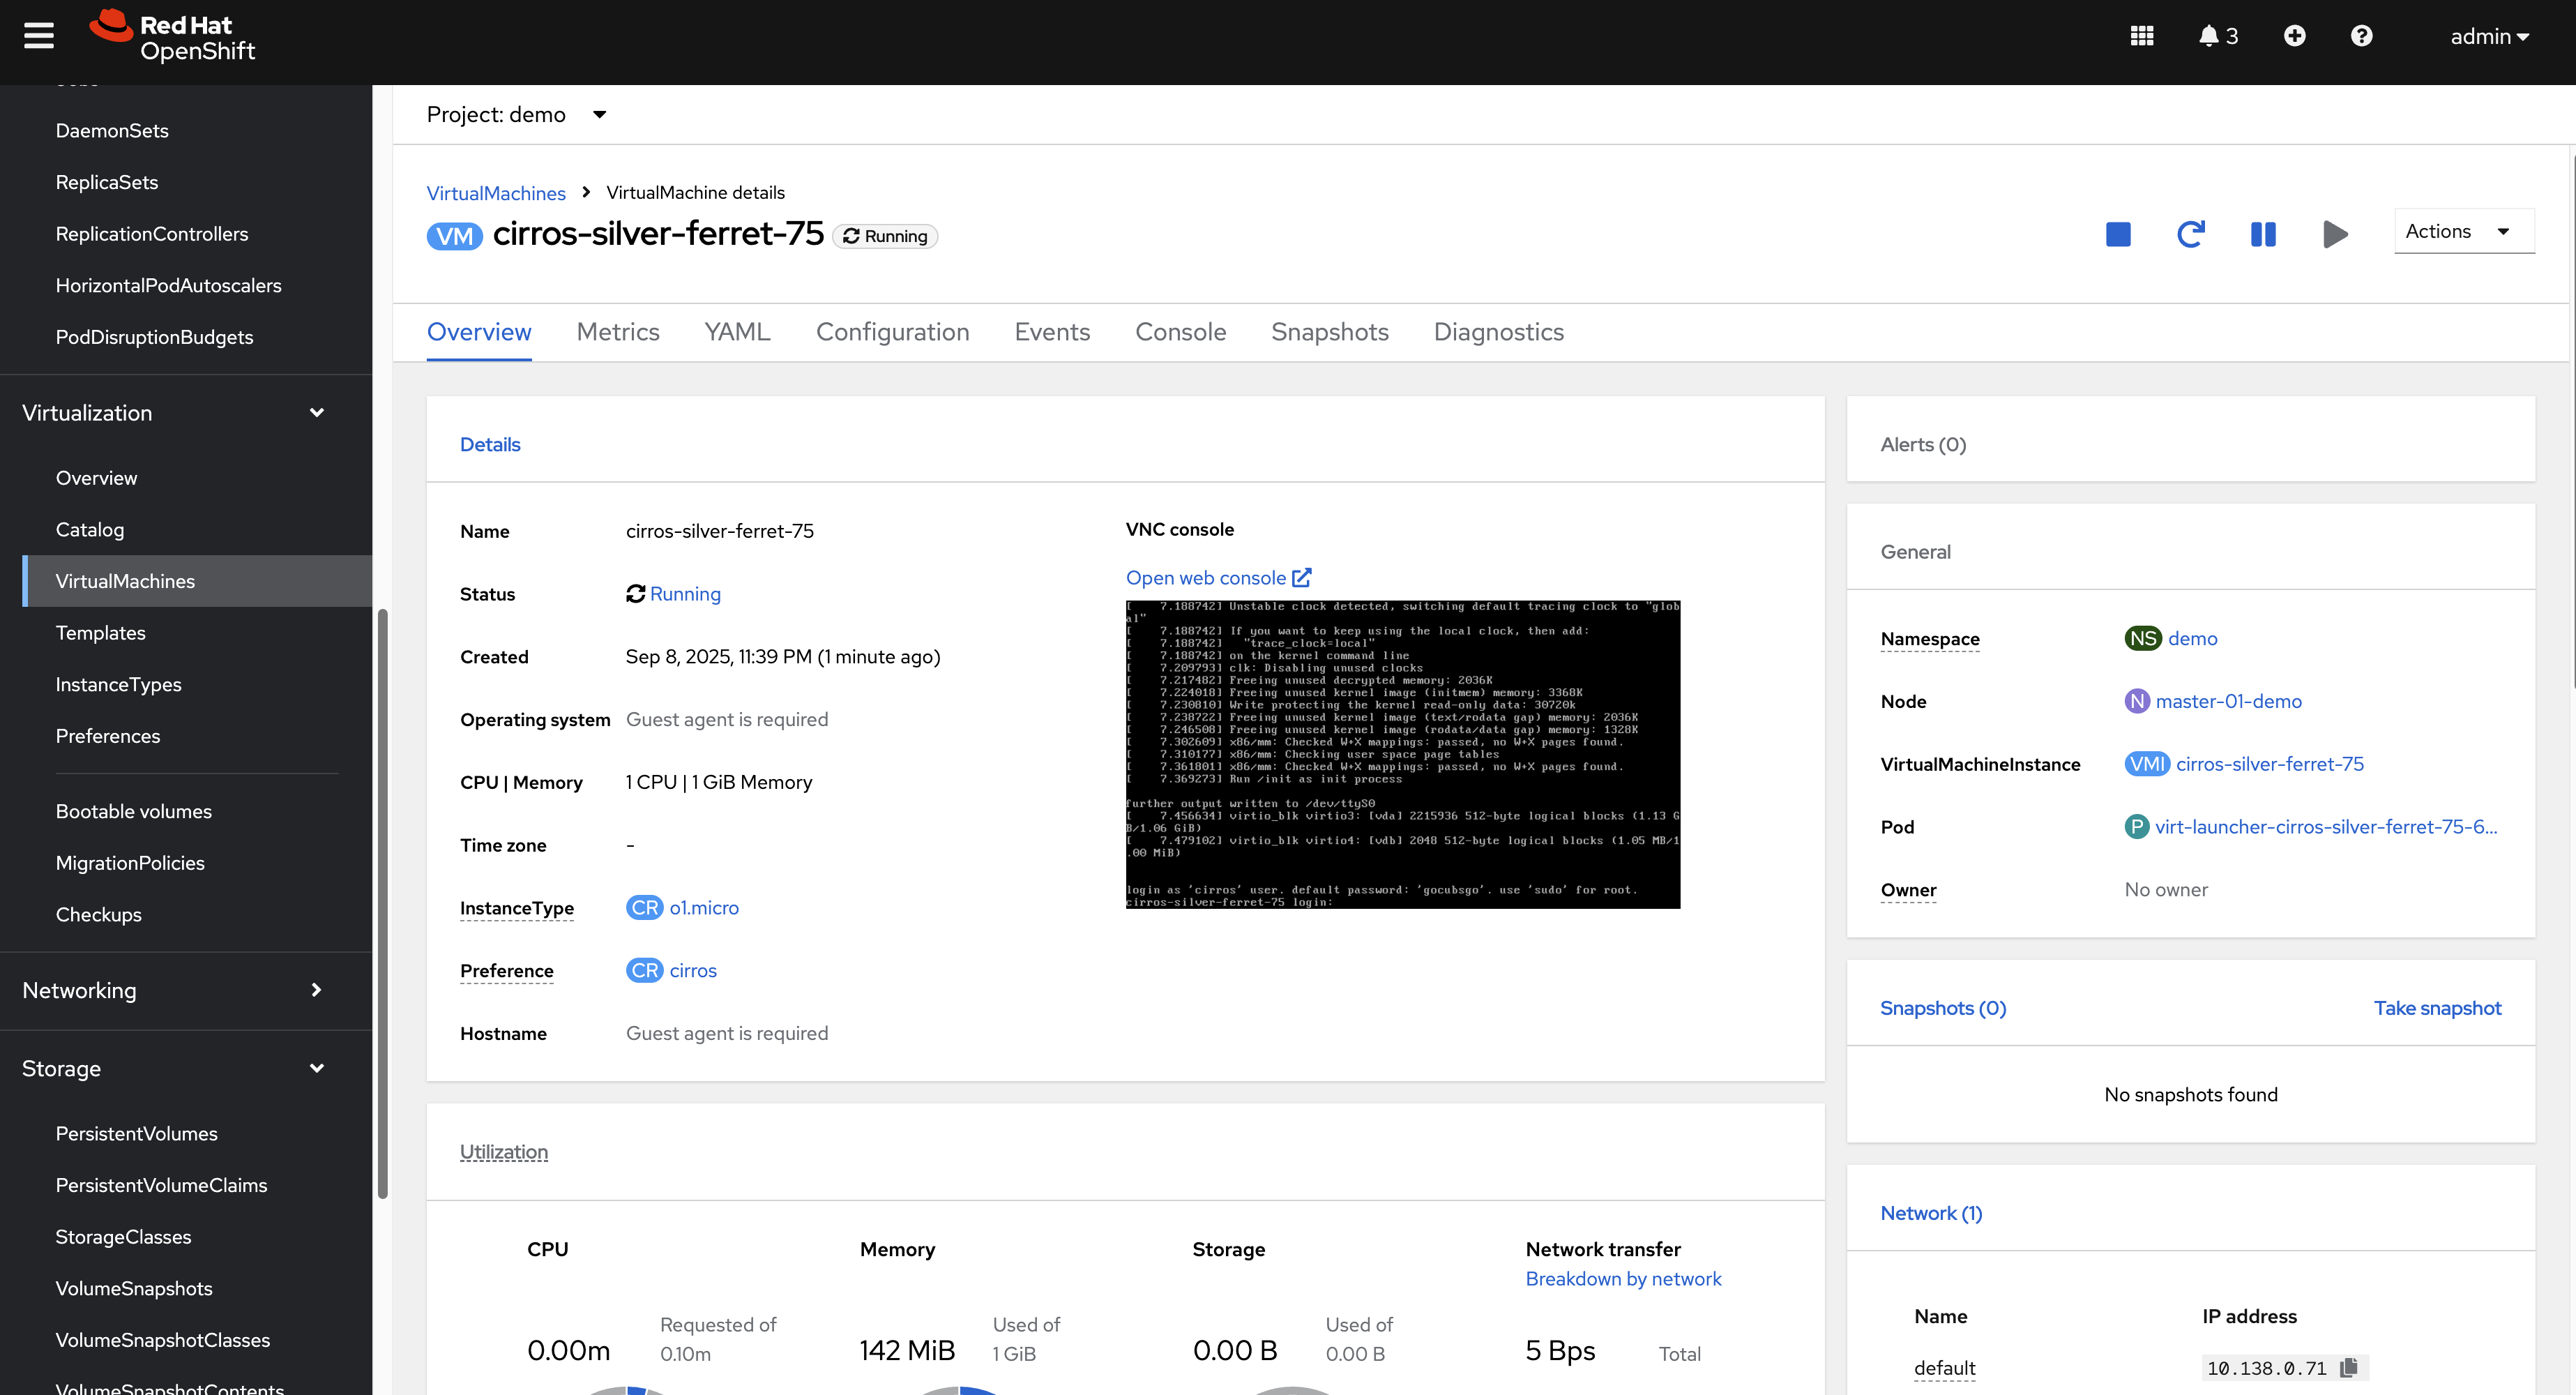This screenshot has height=1395, width=2576.
Task: Restart the VM with the circular arrow icon
Action: [2190, 234]
